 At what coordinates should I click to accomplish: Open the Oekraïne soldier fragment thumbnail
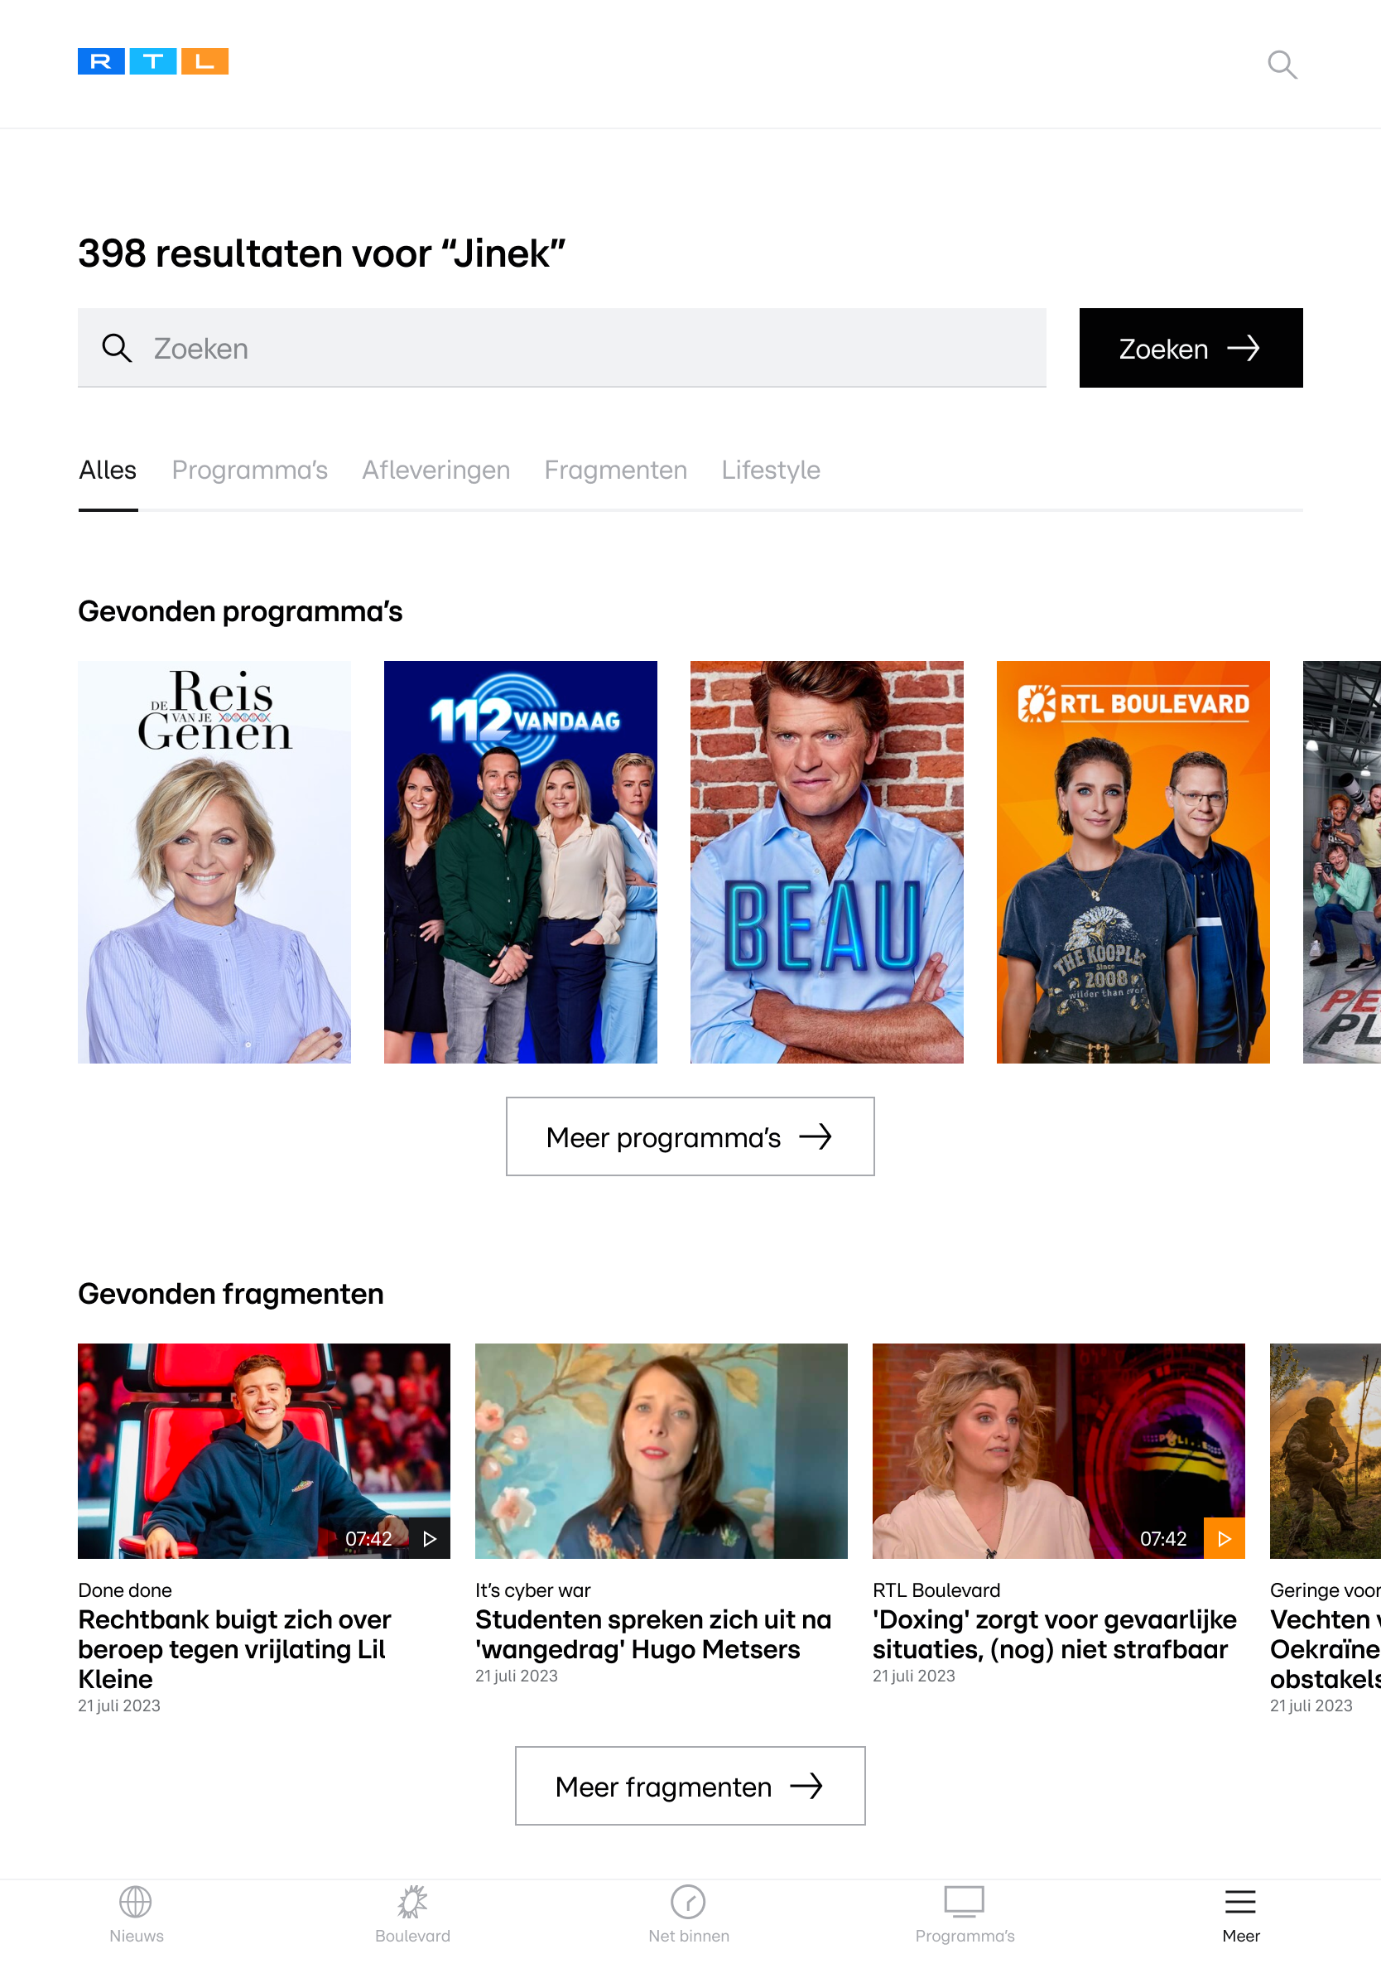click(x=1325, y=1450)
